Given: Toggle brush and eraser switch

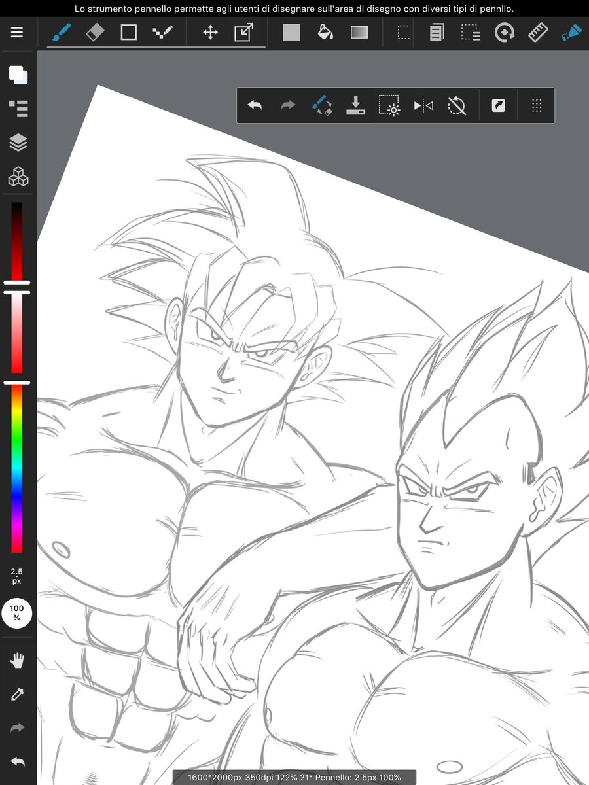Looking at the screenshot, I should click(x=322, y=105).
